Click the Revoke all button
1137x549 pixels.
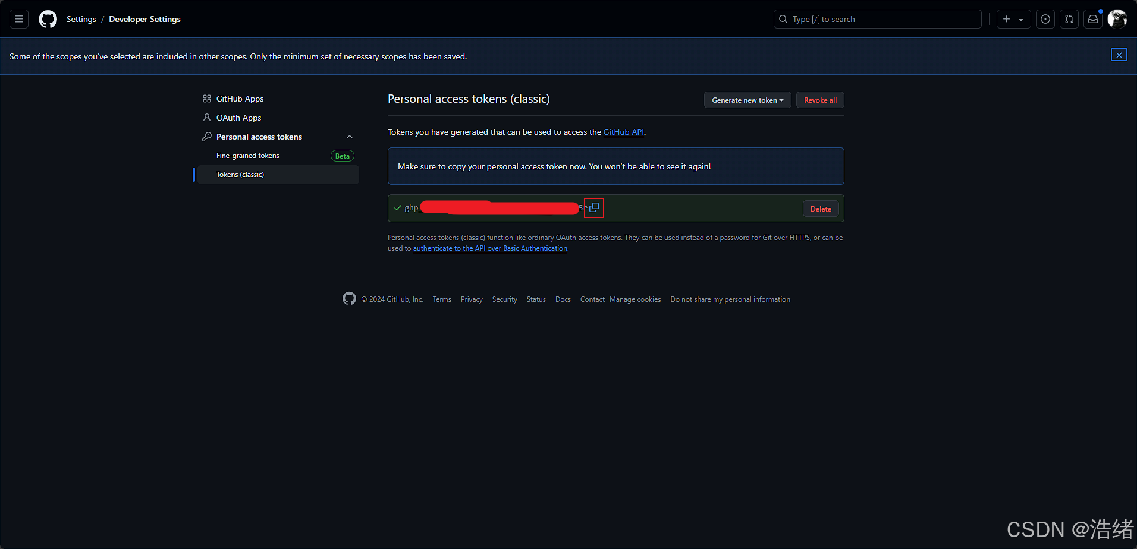pos(820,100)
